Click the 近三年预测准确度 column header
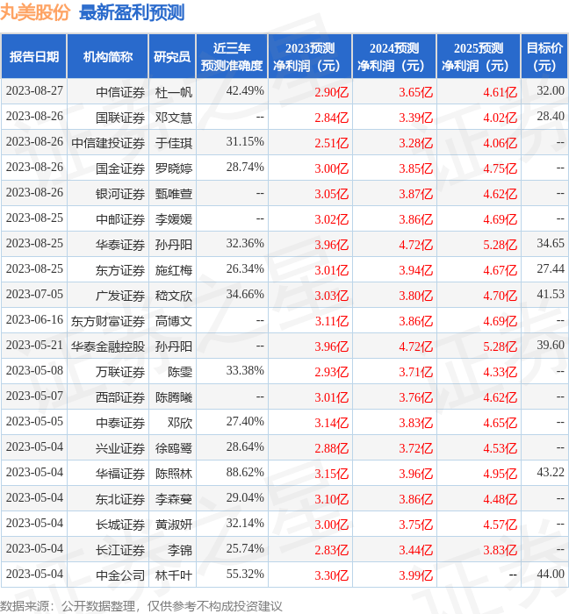The image size is (569, 614). (231, 57)
